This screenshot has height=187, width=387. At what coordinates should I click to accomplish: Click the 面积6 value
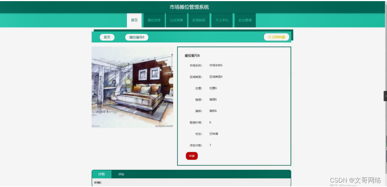click(213, 111)
